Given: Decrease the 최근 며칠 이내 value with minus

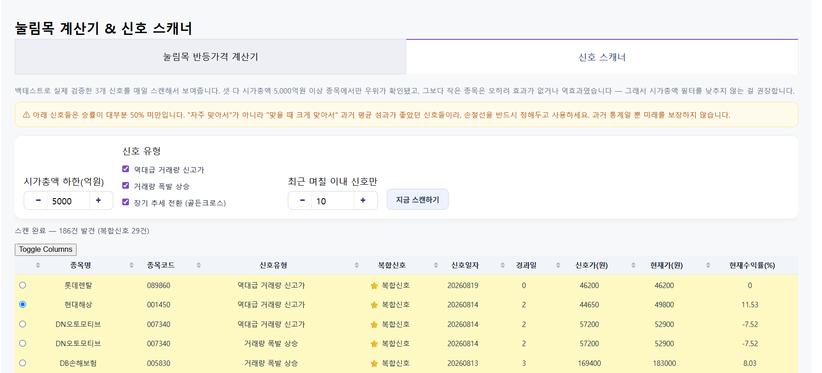Looking at the screenshot, I should tap(303, 200).
